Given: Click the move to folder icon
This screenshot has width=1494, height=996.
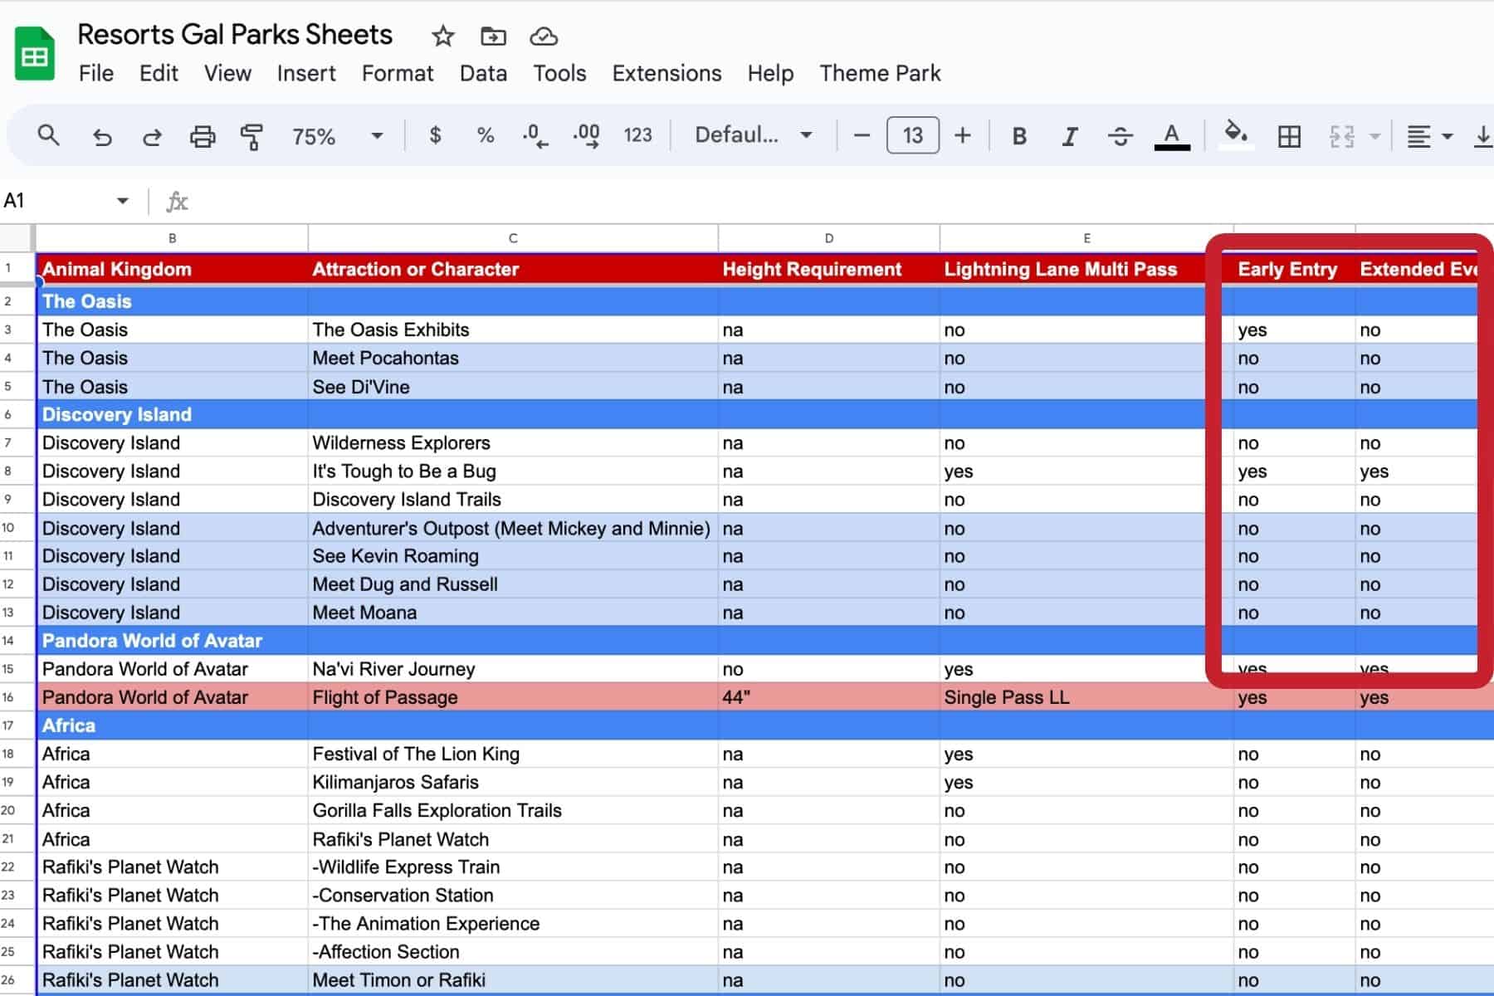Looking at the screenshot, I should point(493,36).
